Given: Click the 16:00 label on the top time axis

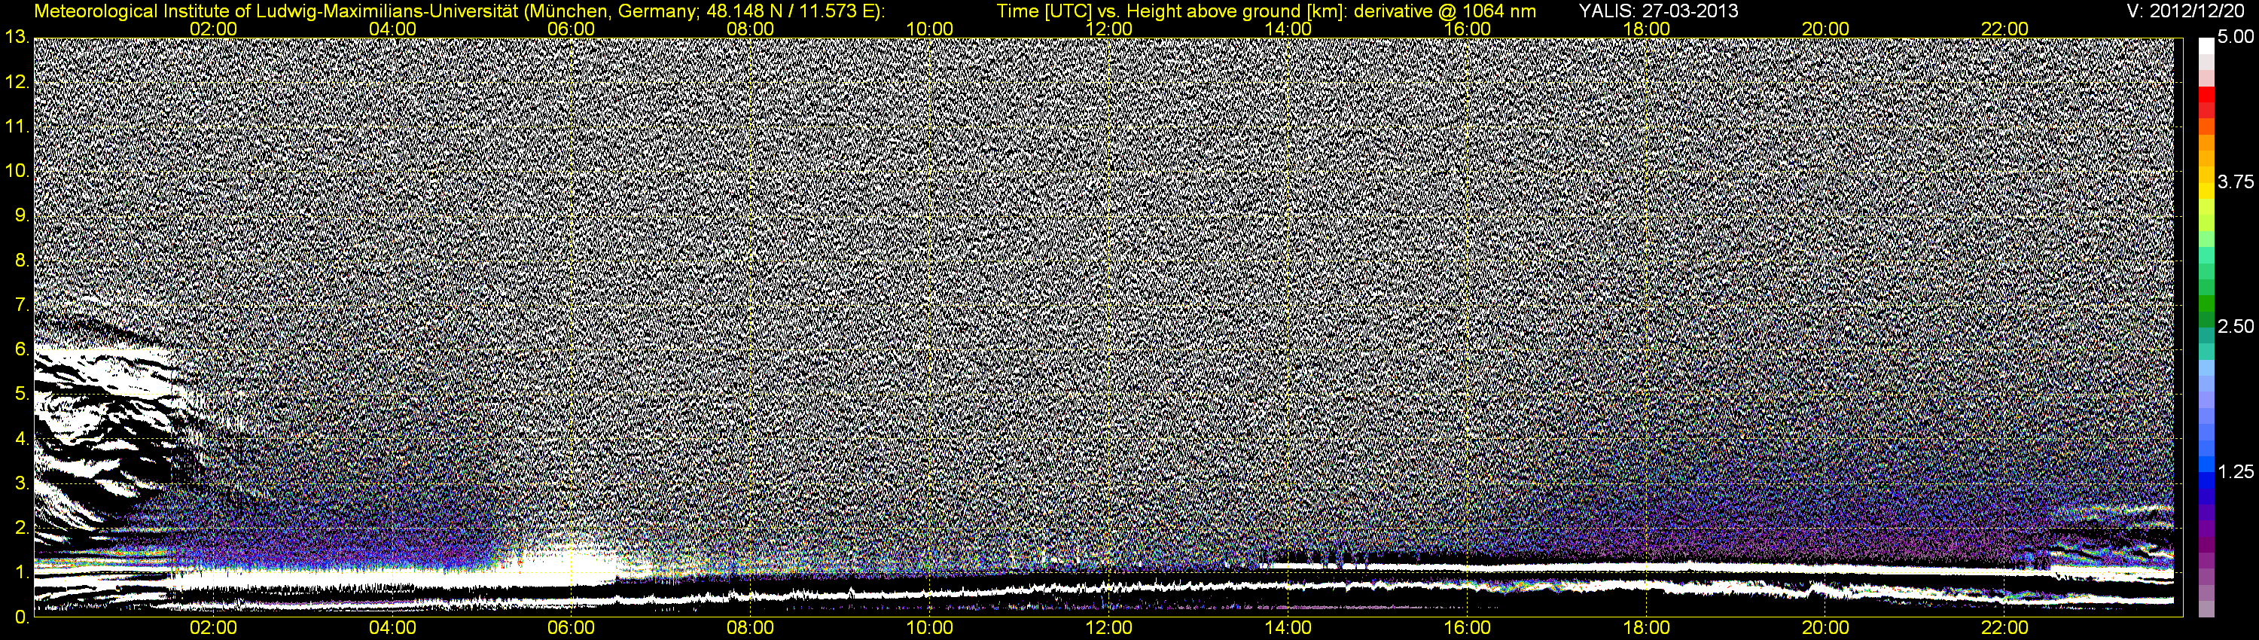Looking at the screenshot, I should tap(1467, 29).
